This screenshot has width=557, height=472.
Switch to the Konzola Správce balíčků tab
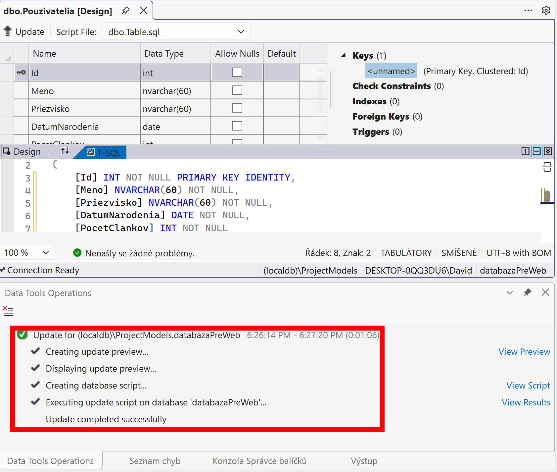coord(259,461)
